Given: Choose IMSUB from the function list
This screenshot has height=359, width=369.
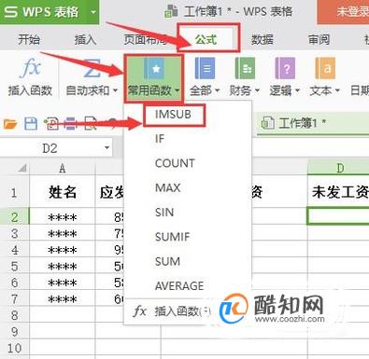Looking at the screenshot, I should 173,115.
